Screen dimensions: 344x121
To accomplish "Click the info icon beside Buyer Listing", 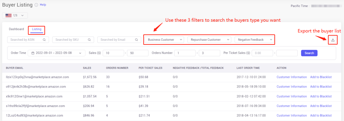I will pos(36,5).
